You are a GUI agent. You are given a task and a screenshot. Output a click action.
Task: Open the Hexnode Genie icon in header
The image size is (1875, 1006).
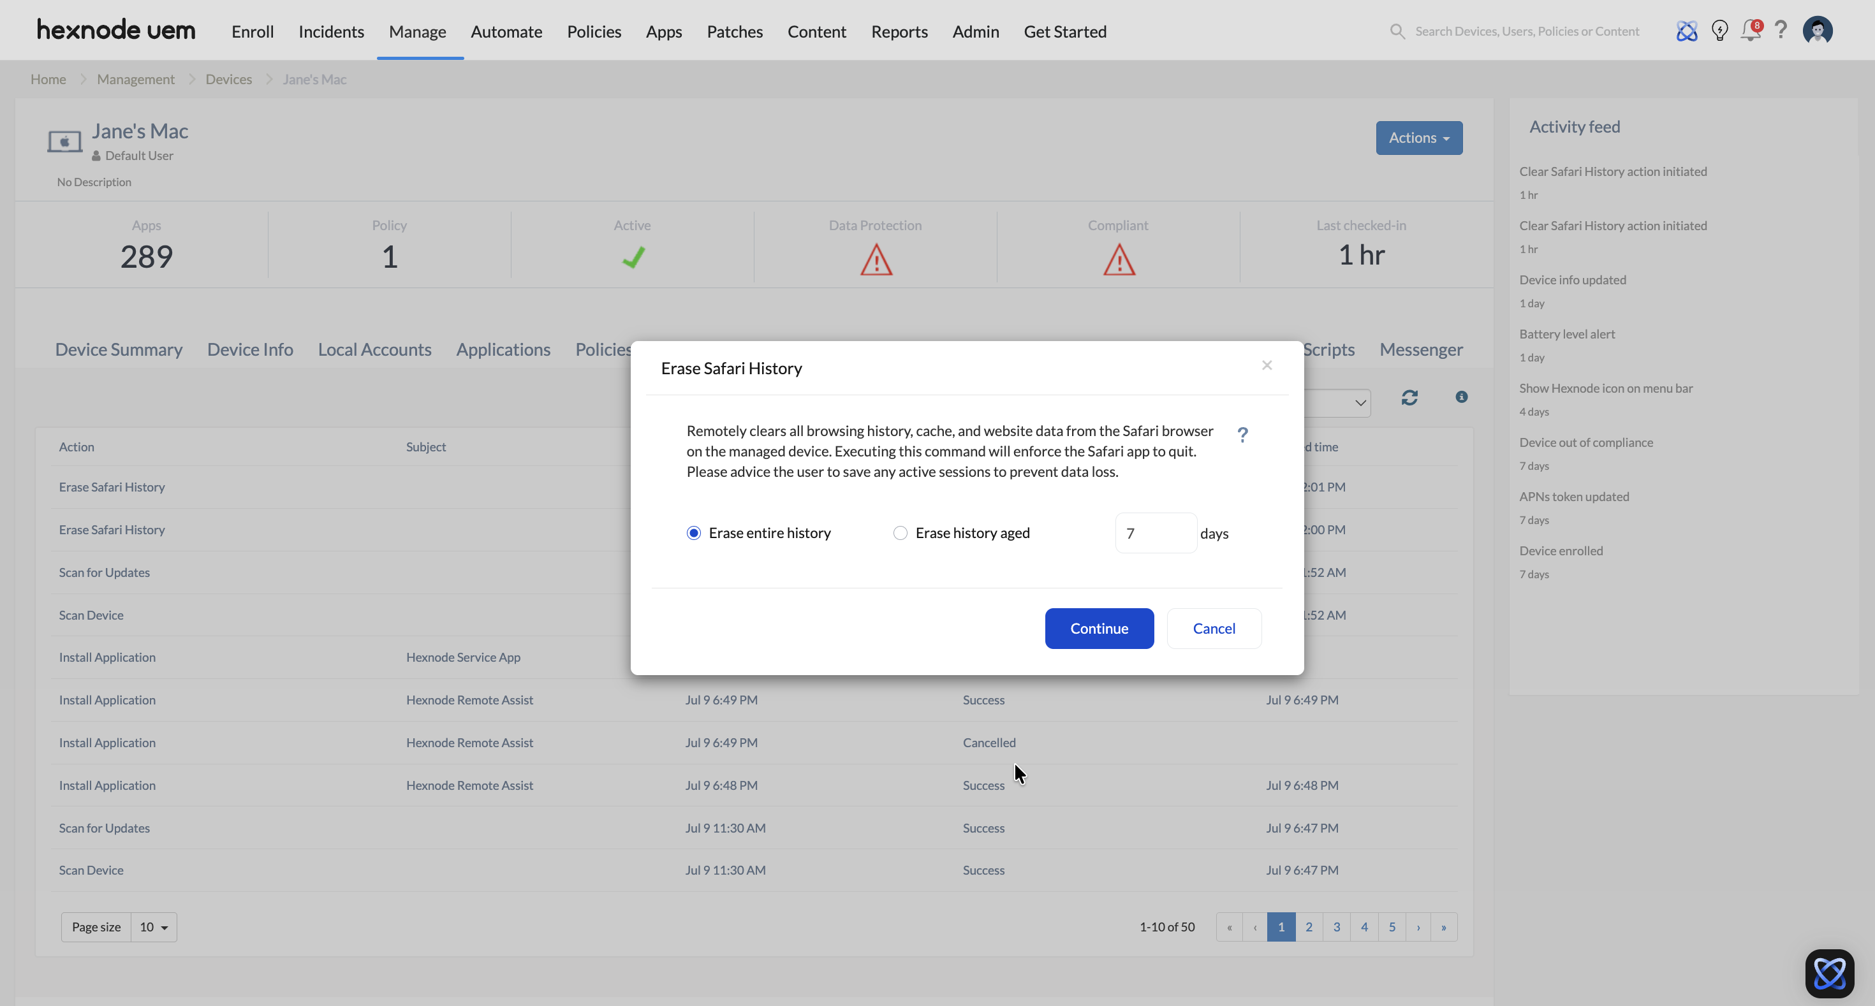click(1686, 31)
